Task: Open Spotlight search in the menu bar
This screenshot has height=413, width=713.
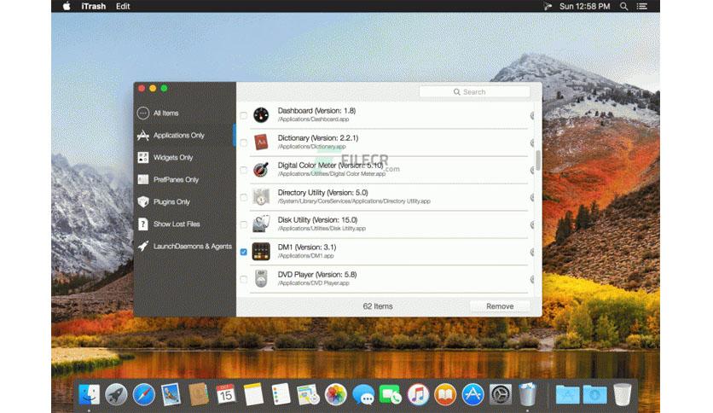Action: coord(624,6)
